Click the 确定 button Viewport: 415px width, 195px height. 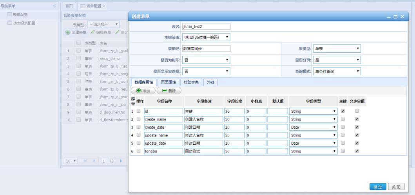pos(378,187)
